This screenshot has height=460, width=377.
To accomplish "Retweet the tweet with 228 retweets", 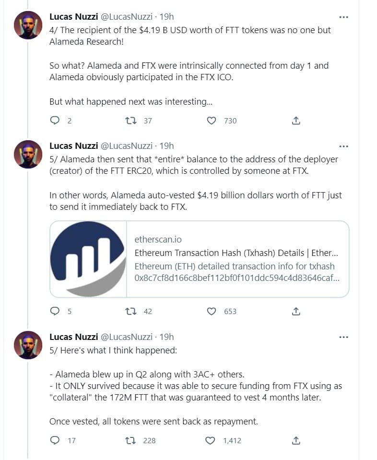I will (130, 440).
